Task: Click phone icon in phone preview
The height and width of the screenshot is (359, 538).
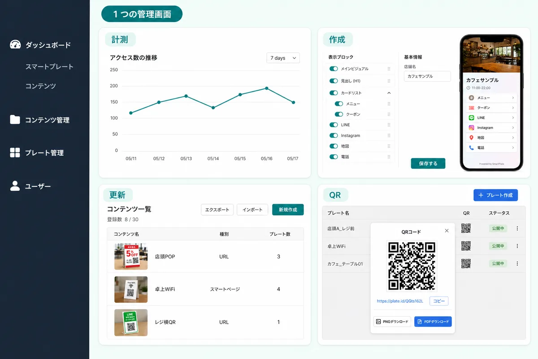Action: 471,148
